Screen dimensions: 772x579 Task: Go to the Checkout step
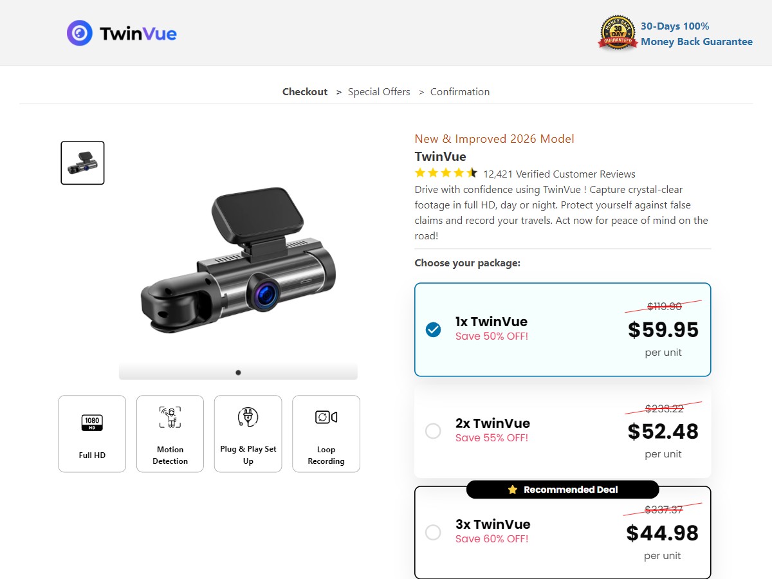[x=305, y=92]
